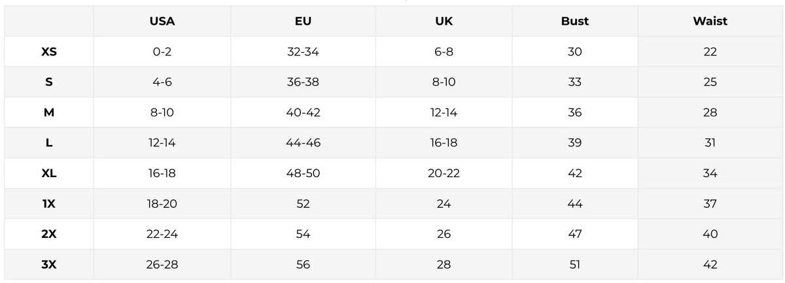Click the EU 40-42 cell
The height and width of the screenshot is (283, 785).
coord(303,112)
